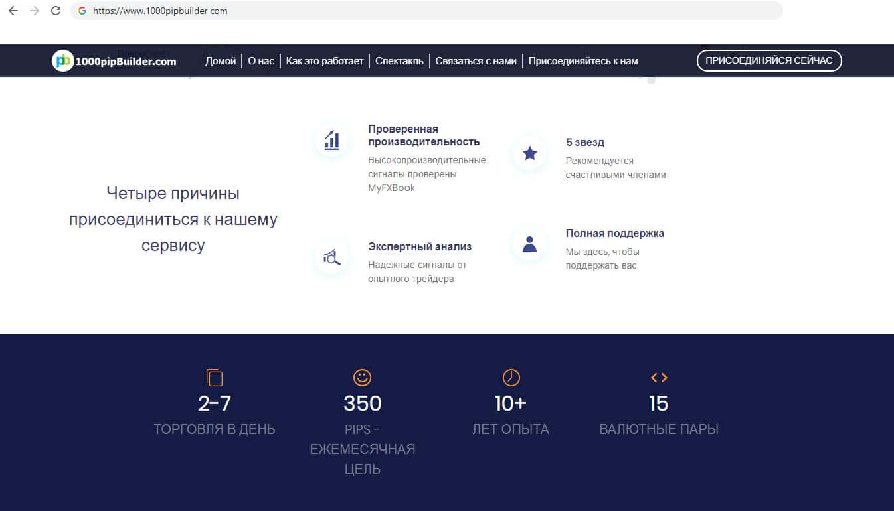Open the Домой menu item
The height and width of the screenshot is (511, 894).
pos(221,61)
